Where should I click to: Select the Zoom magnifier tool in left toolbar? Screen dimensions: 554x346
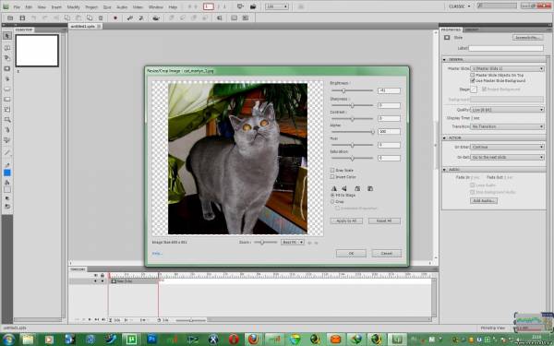7,120
